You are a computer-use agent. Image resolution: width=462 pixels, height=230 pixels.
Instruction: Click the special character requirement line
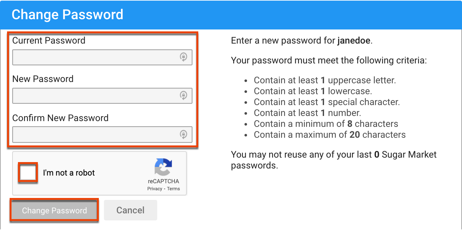point(327,102)
